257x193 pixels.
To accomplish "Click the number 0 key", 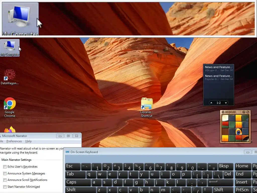I will click(191, 167).
